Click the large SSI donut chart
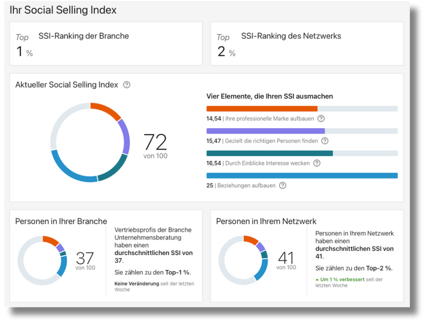 (x=90, y=143)
